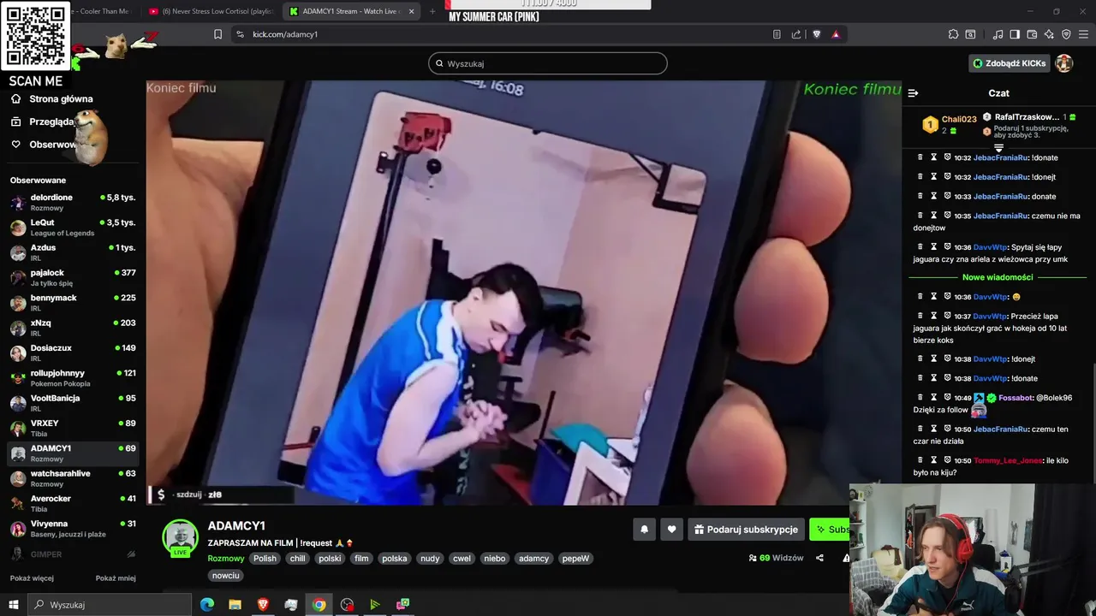Screen dimensions: 1096x616
Task: Open Microsoft Edge from the taskbar
Action: coord(206,605)
